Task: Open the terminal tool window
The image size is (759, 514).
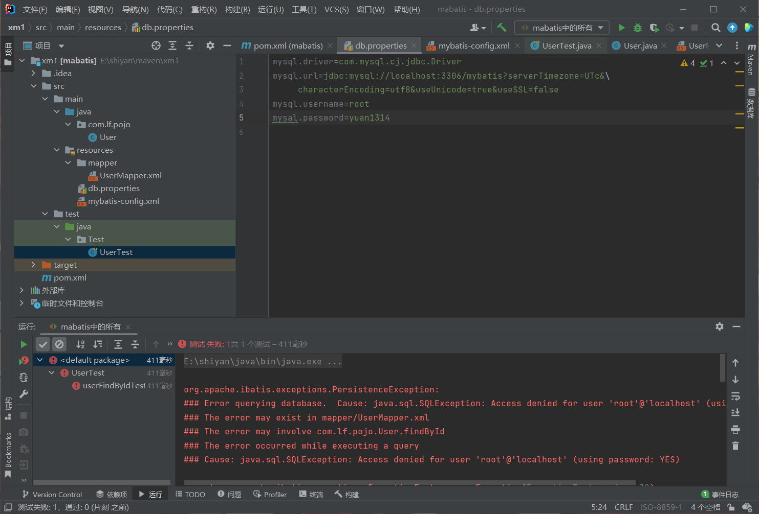Action: pyautogui.click(x=311, y=495)
